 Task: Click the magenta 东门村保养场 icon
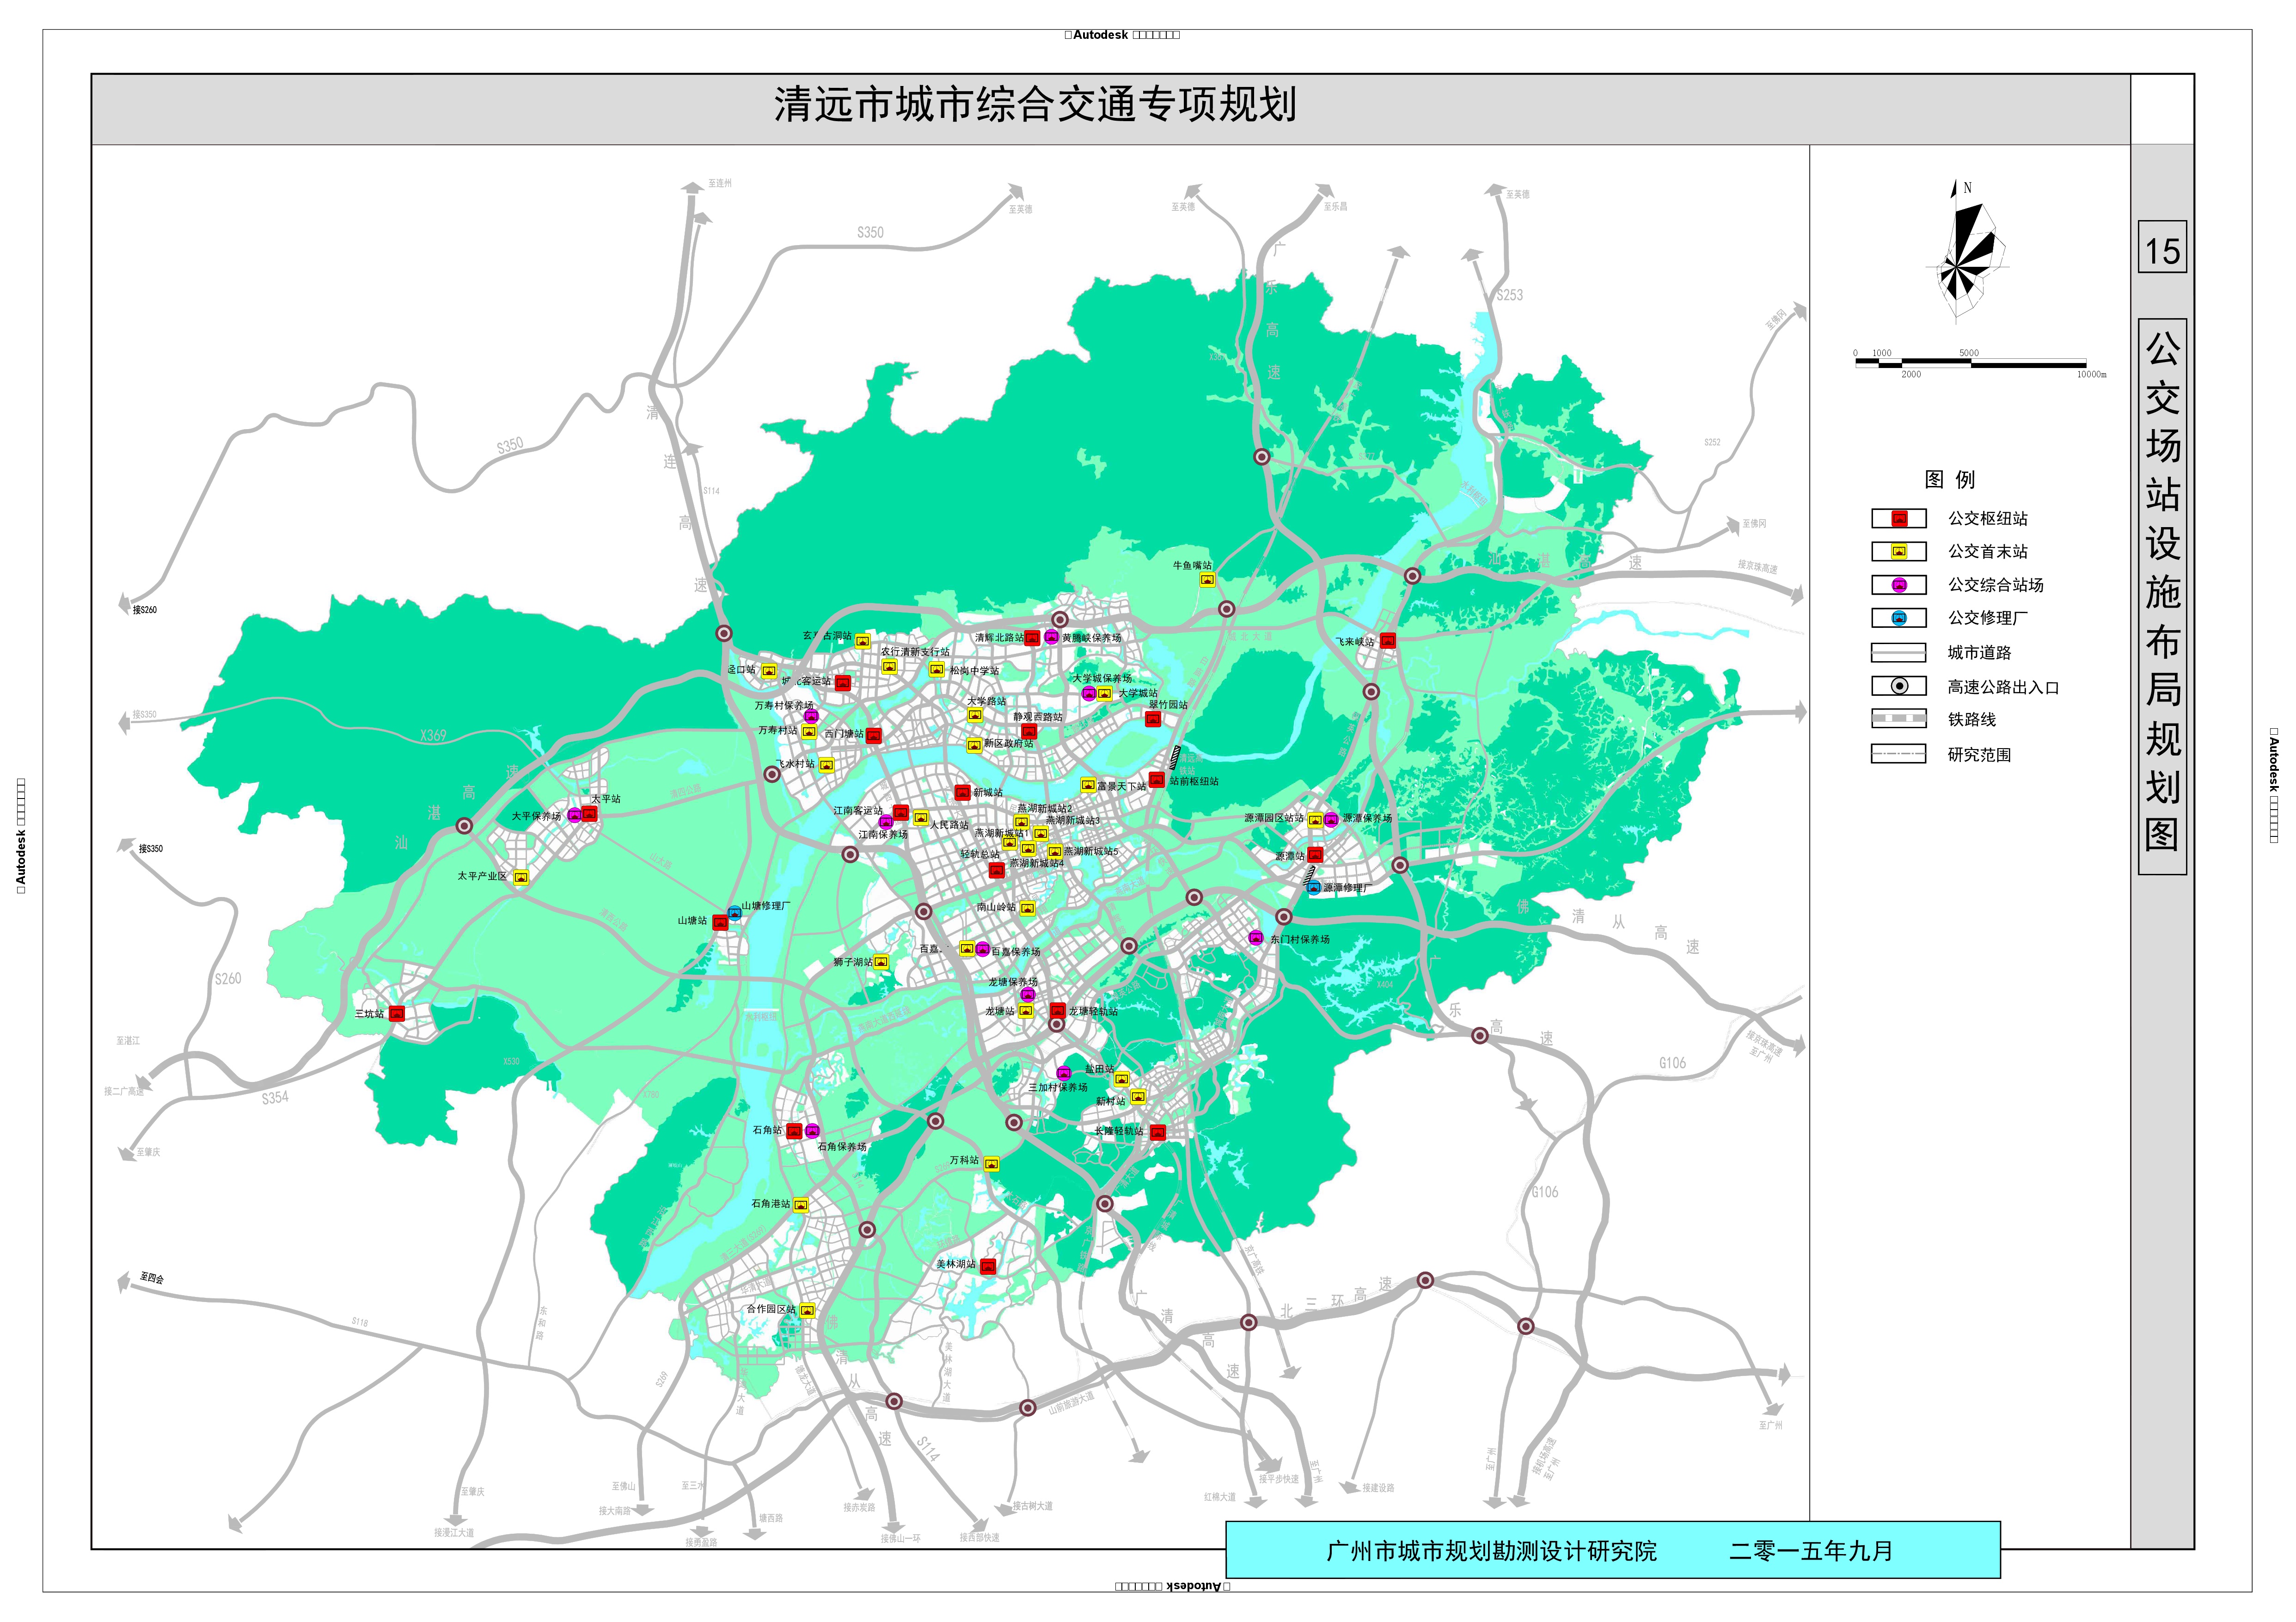[x=1256, y=937]
